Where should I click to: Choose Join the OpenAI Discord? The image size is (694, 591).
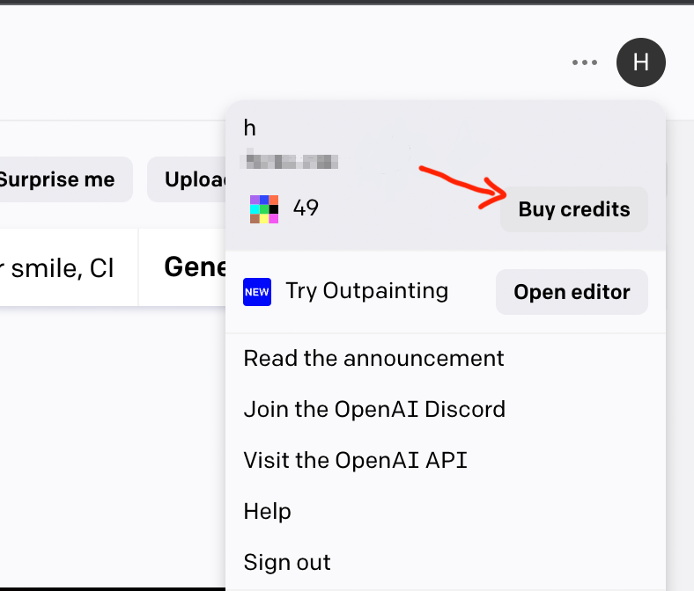pos(374,409)
